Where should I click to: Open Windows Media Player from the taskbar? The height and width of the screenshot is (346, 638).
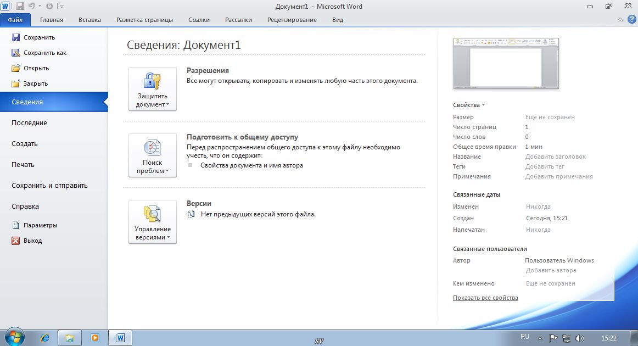coord(94,338)
